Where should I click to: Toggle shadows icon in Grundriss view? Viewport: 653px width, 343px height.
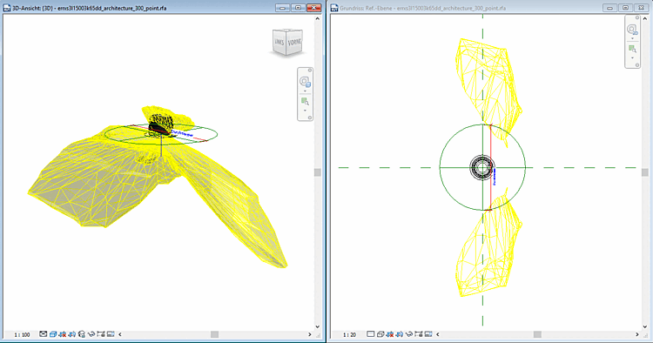point(400,333)
